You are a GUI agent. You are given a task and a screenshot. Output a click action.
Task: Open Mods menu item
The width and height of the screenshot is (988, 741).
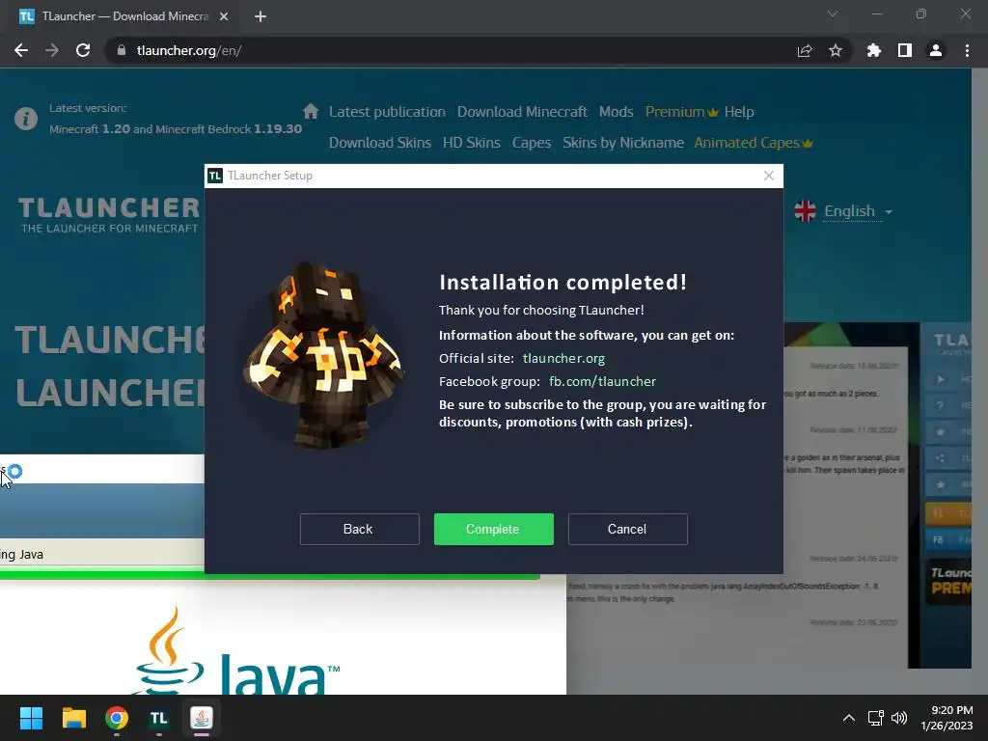pyautogui.click(x=617, y=112)
